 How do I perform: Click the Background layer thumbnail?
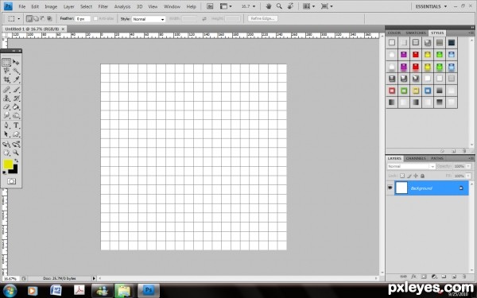click(x=401, y=188)
